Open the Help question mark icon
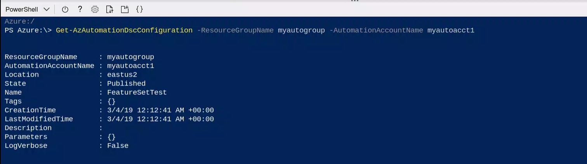 click(80, 9)
